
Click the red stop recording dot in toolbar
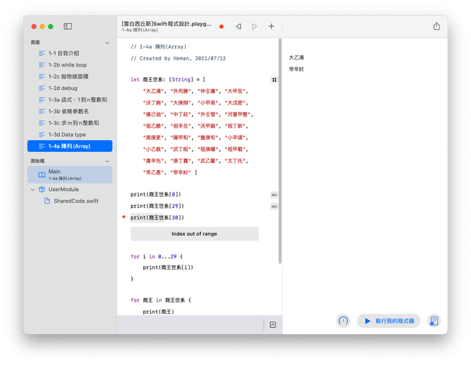221,26
